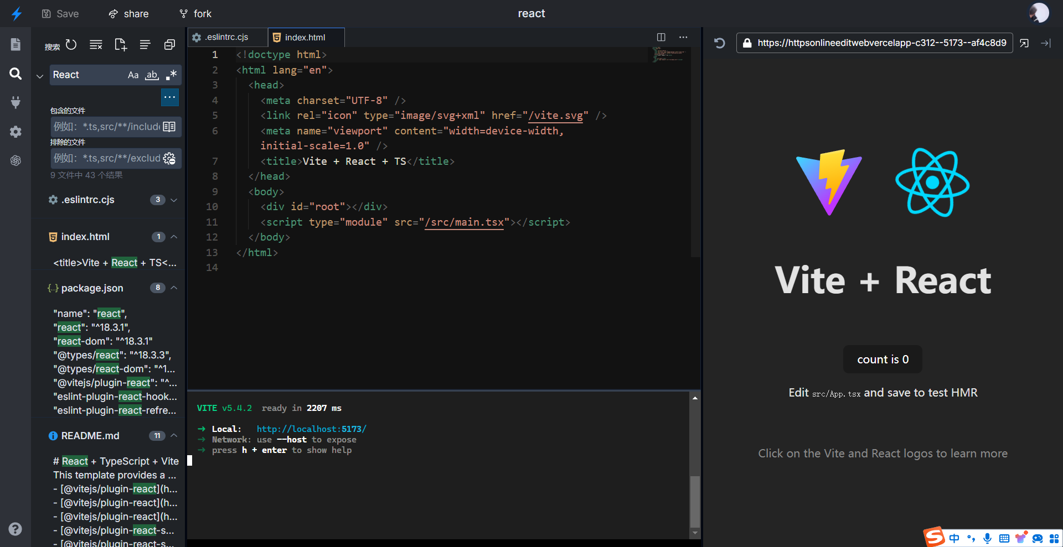Image resolution: width=1063 pixels, height=547 pixels.
Task: Open the localhost:5173 link in terminal
Action: click(x=311, y=429)
